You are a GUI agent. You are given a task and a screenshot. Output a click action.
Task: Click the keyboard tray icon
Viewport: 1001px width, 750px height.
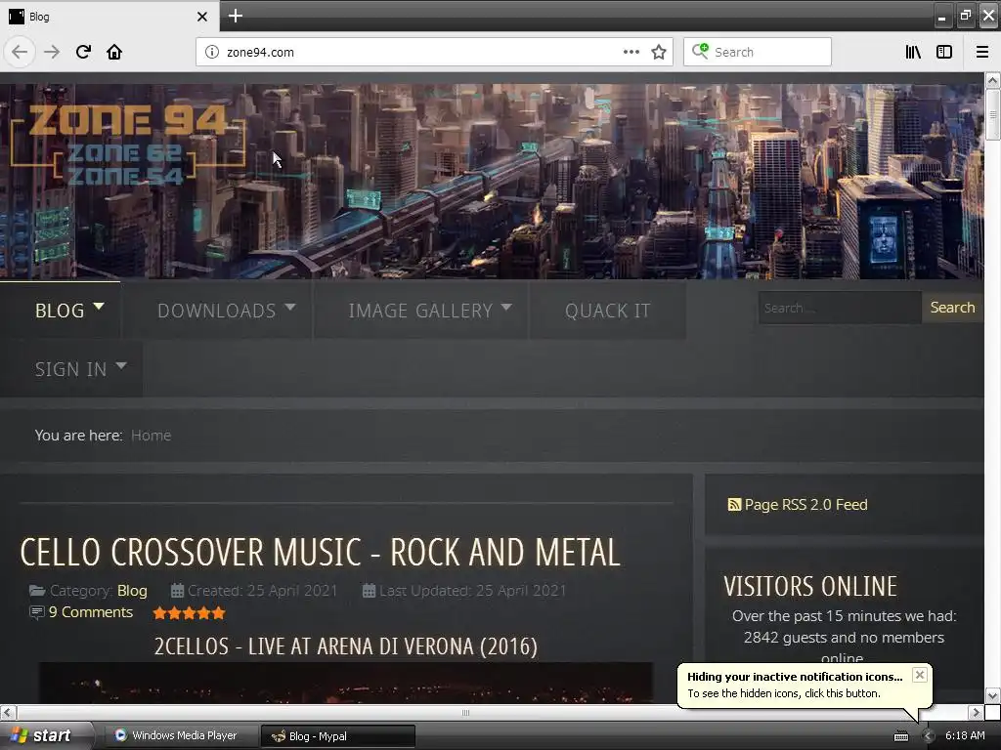coord(900,736)
